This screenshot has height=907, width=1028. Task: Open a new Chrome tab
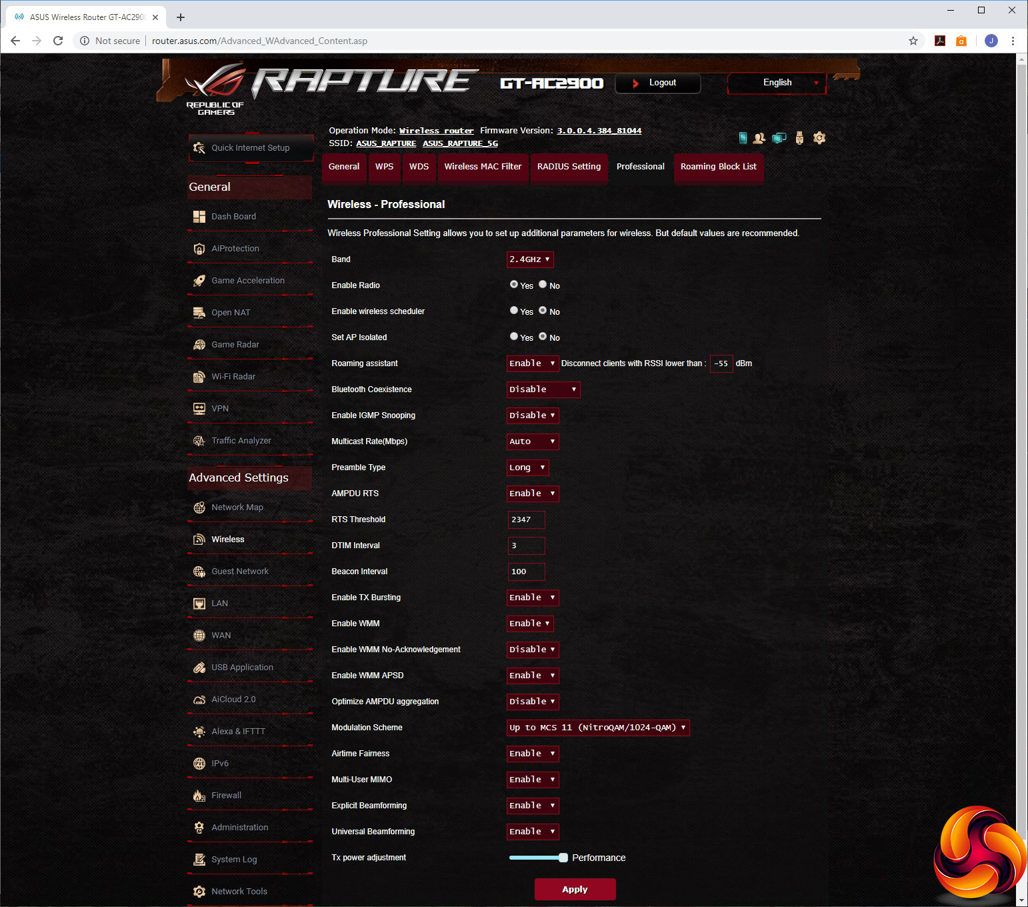point(181,17)
